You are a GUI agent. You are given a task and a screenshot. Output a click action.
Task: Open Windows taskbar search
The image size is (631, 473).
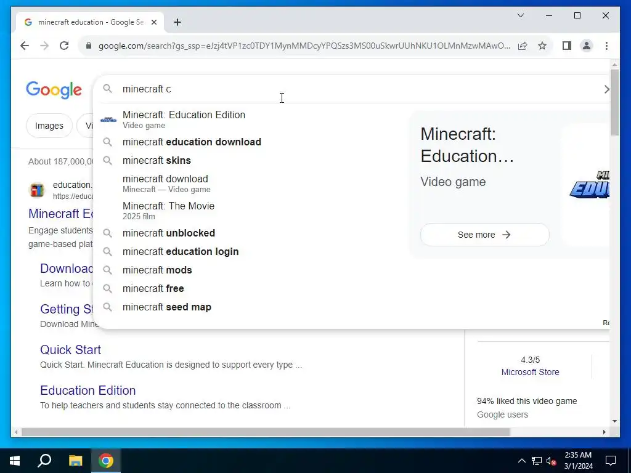click(44, 461)
